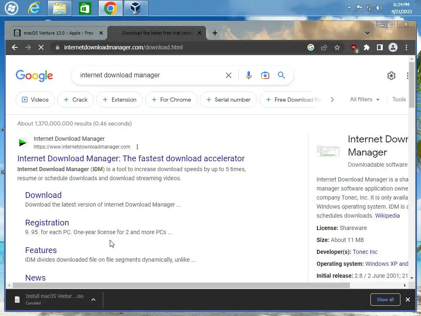Viewport: 421px width, 316px height.
Task: Open the Chrome profile avatar
Action: 393,48
